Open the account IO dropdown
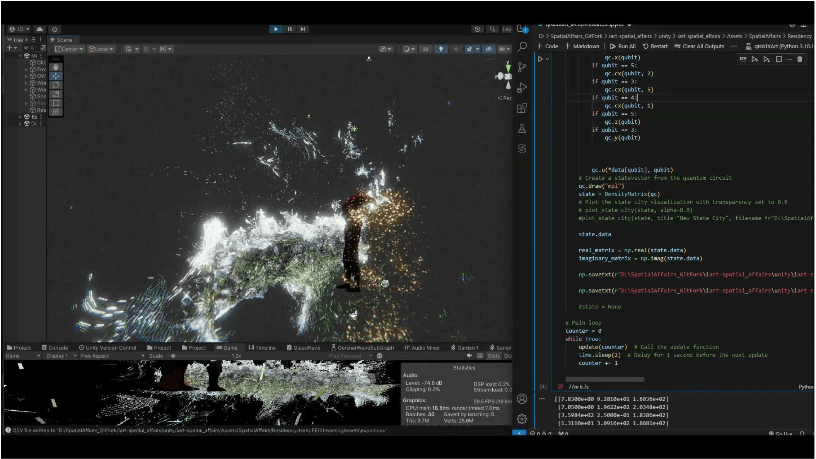This screenshot has width=816, height=459. (19, 29)
